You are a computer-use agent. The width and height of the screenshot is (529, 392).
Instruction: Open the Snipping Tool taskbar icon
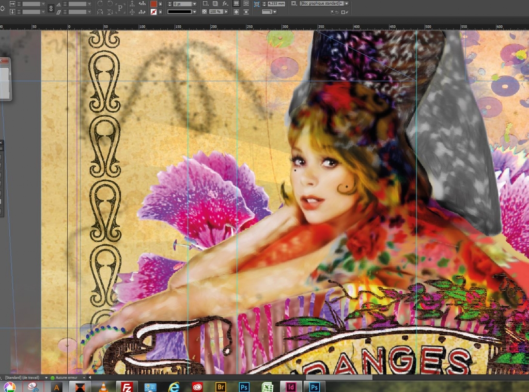(x=33, y=387)
